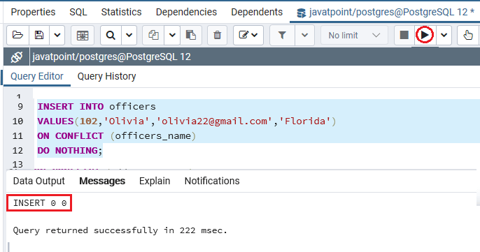Expand the Copy options dropdown arrow
Screen dimensions: 480x252
click(x=172, y=35)
